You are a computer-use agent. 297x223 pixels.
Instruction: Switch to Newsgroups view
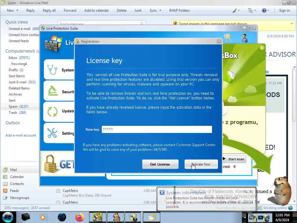pyautogui.click(x=20, y=197)
